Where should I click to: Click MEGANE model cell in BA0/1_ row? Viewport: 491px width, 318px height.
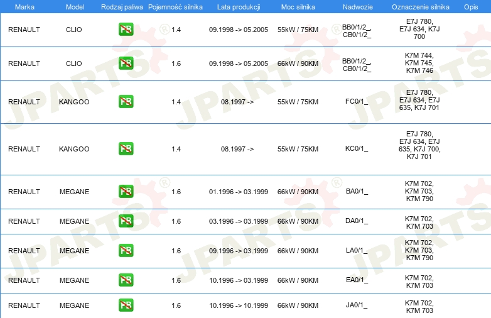[x=74, y=192]
